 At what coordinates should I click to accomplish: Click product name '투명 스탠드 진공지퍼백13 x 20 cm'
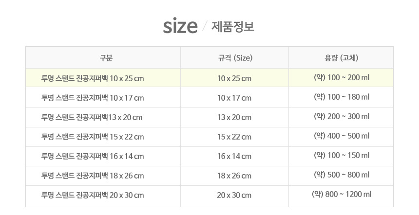point(92,117)
